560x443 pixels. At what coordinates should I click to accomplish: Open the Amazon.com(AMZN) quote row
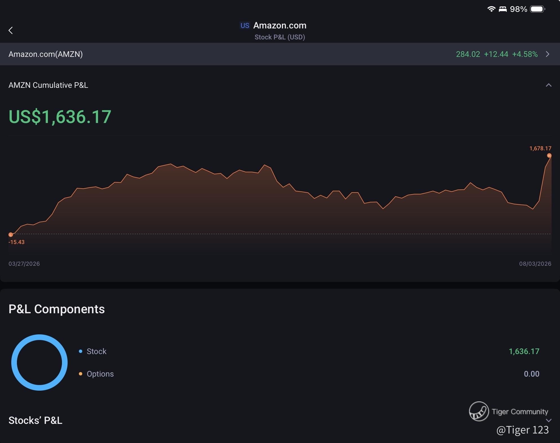[x=280, y=54]
